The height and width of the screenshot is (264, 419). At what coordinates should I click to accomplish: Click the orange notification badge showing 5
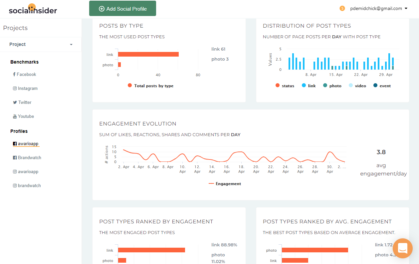pos(342,9)
